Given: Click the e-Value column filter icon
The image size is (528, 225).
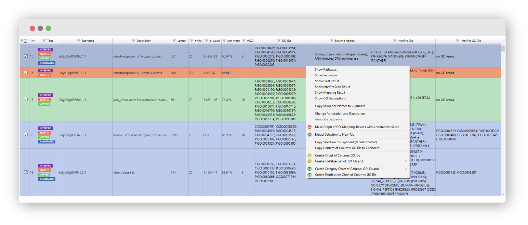Looking at the screenshot, I should [x=207, y=41].
